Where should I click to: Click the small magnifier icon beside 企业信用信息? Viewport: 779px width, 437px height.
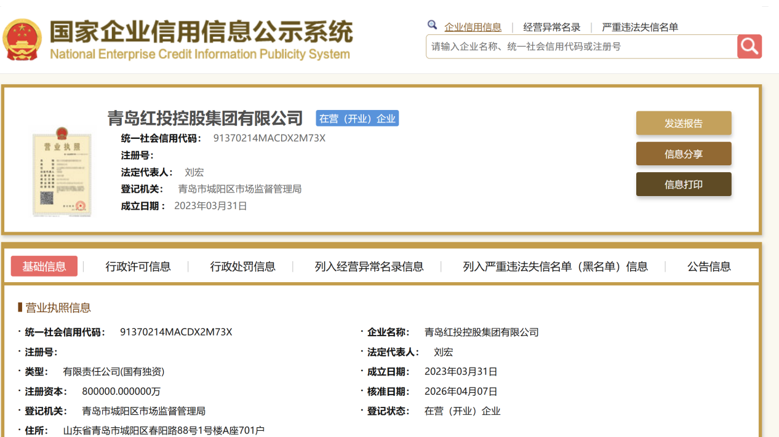[433, 25]
